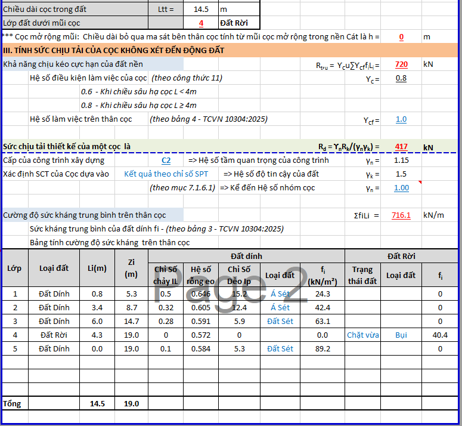The height and width of the screenshot is (426, 462).
Task: Select the Rd design capacity value 417
Action: (x=401, y=147)
